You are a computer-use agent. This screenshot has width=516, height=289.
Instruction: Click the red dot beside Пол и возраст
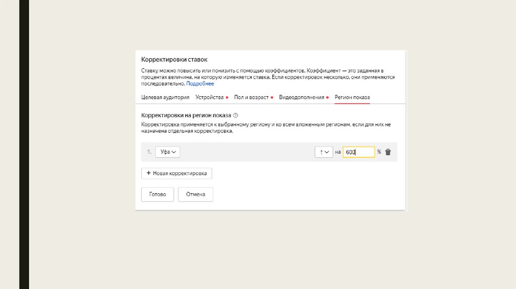[272, 97]
